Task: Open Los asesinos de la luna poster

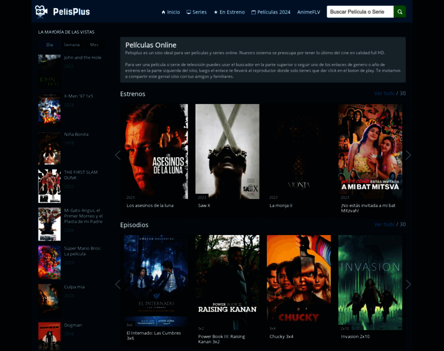Action: tap(156, 152)
